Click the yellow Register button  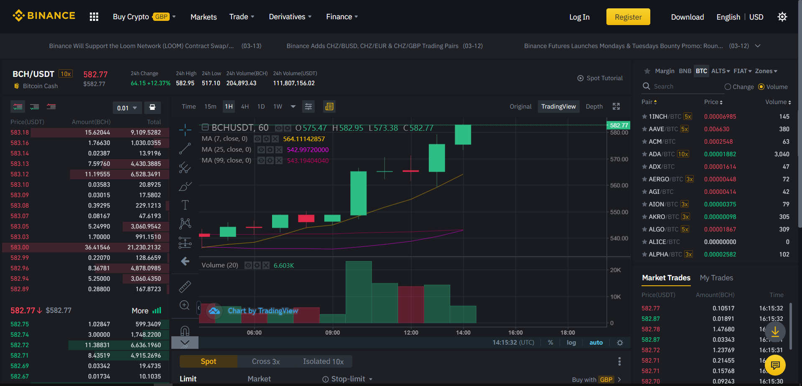click(628, 17)
